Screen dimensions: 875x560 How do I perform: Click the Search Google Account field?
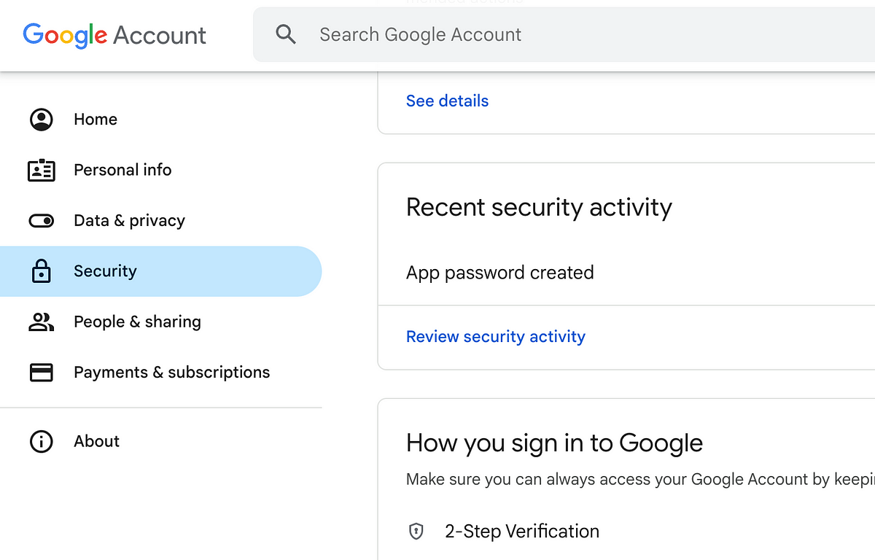564,34
